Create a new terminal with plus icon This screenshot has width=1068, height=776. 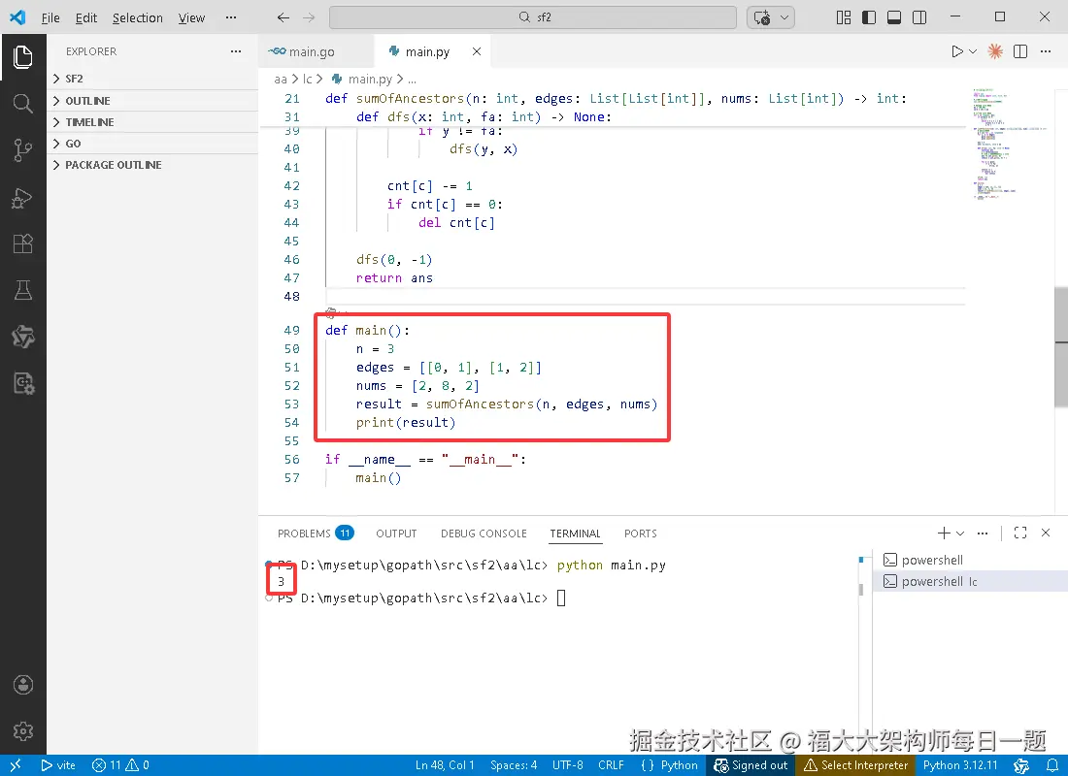(x=944, y=533)
